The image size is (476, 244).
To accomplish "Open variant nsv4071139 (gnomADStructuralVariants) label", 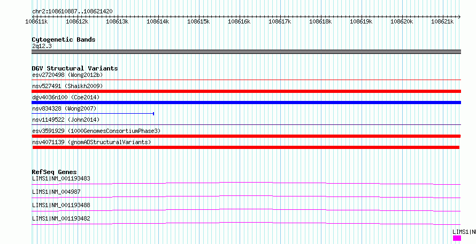I will pyautogui.click(x=91, y=142).
